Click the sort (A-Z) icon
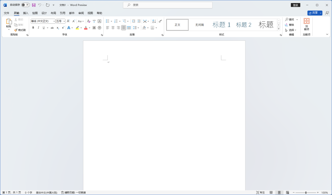332x195 pixels. tap(154, 21)
